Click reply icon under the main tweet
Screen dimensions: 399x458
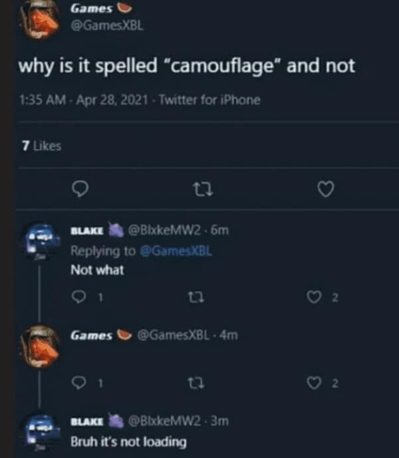click(x=79, y=190)
